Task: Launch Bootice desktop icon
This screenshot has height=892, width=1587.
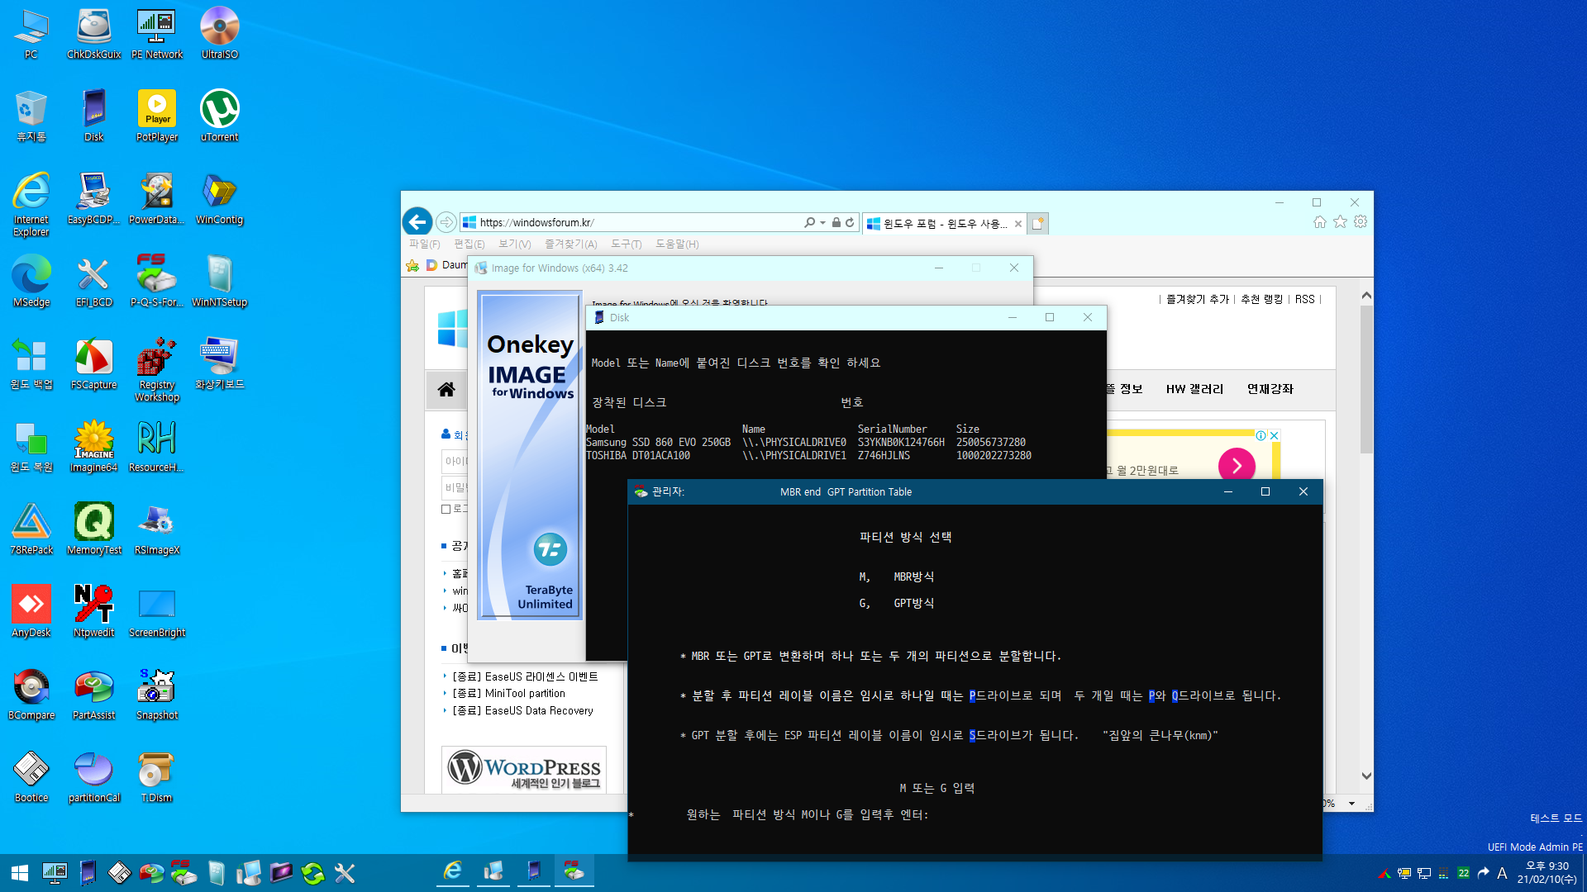Action: pyautogui.click(x=31, y=776)
